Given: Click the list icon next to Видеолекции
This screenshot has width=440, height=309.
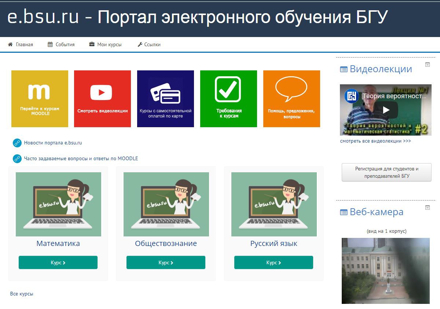Looking at the screenshot, I should [x=344, y=69].
